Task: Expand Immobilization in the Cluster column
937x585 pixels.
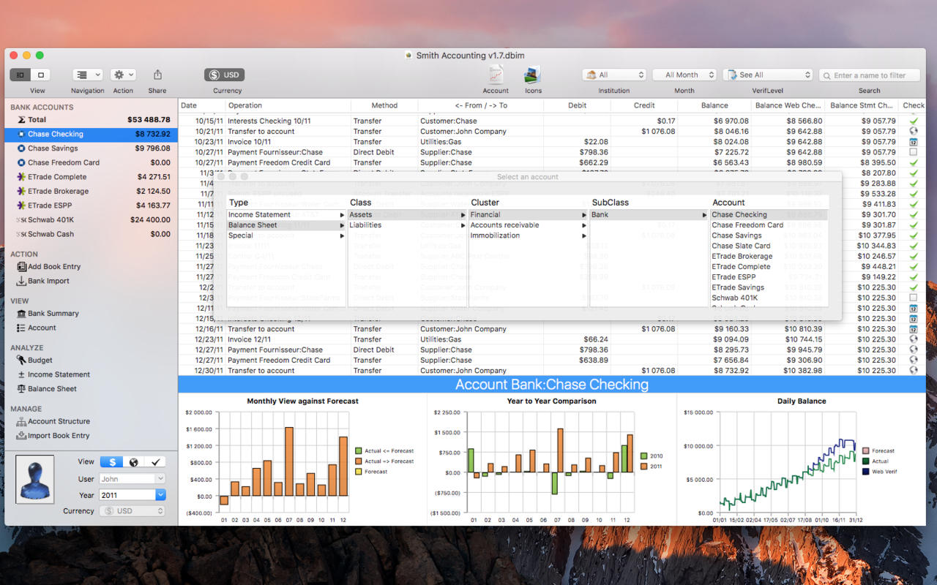Action: pos(529,235)
